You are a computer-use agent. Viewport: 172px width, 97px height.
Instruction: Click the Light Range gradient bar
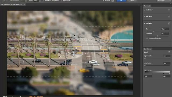point(157,72)
